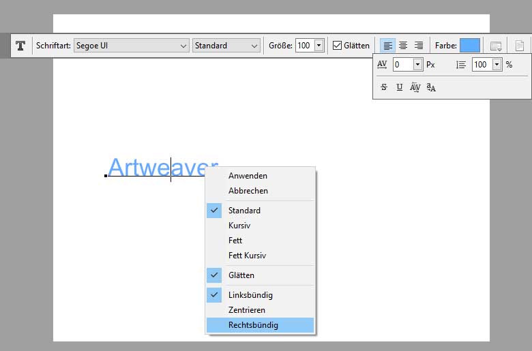532x351 pixels.
Task: Select Zentrieren in context menu
Action: coord(260,310)
